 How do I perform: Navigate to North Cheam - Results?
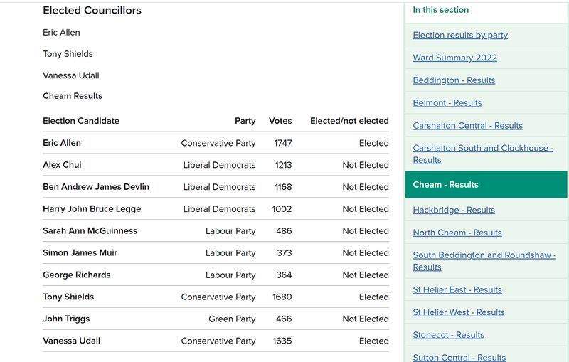pyautogui.click(x=457, y=233)
